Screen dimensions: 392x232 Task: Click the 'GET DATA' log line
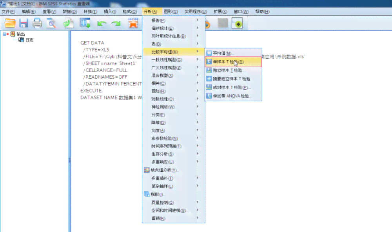point(92,43)
